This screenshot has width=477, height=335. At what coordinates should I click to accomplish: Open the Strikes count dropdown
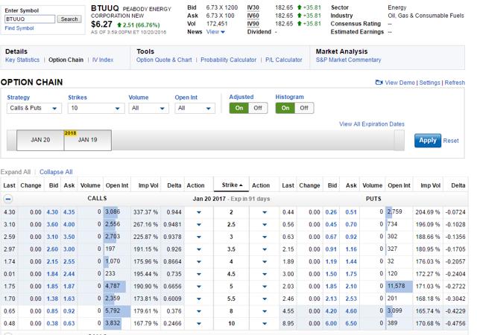tap(96, 108)
